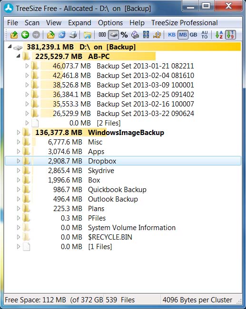The height and width of the screenshot is (309, 246).
Task: Click the Apps folder icon
Action: pyautogui.click(x=26, y=151)
